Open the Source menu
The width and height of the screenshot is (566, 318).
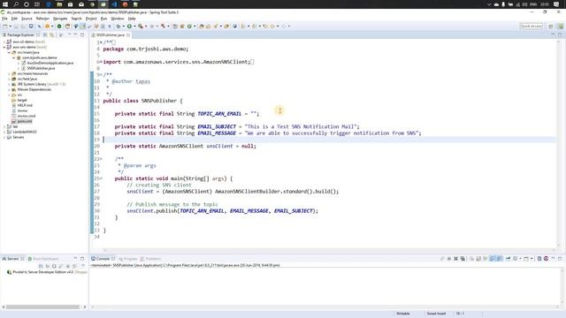click(27, 19)
